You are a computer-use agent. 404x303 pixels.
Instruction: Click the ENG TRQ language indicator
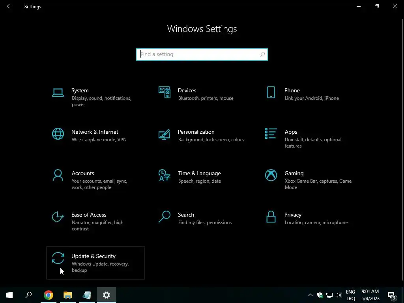(350, 295)
